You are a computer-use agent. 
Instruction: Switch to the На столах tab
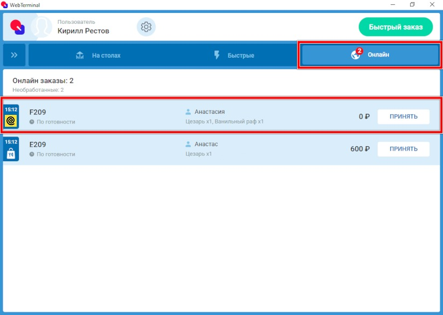[98, 55]
